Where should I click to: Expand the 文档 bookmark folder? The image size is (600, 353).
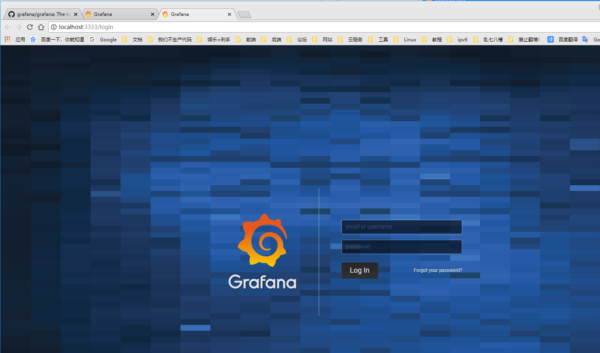click(x=132, y=39)
